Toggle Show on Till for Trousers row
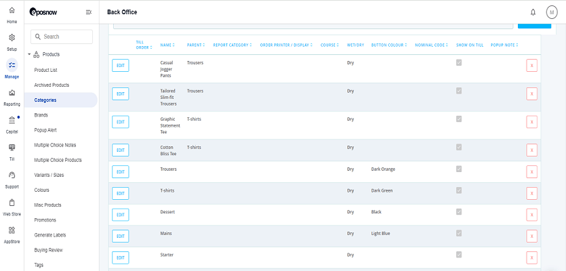Image resolution: width=566 pixels, height=271 pixels. coord(459,169)
